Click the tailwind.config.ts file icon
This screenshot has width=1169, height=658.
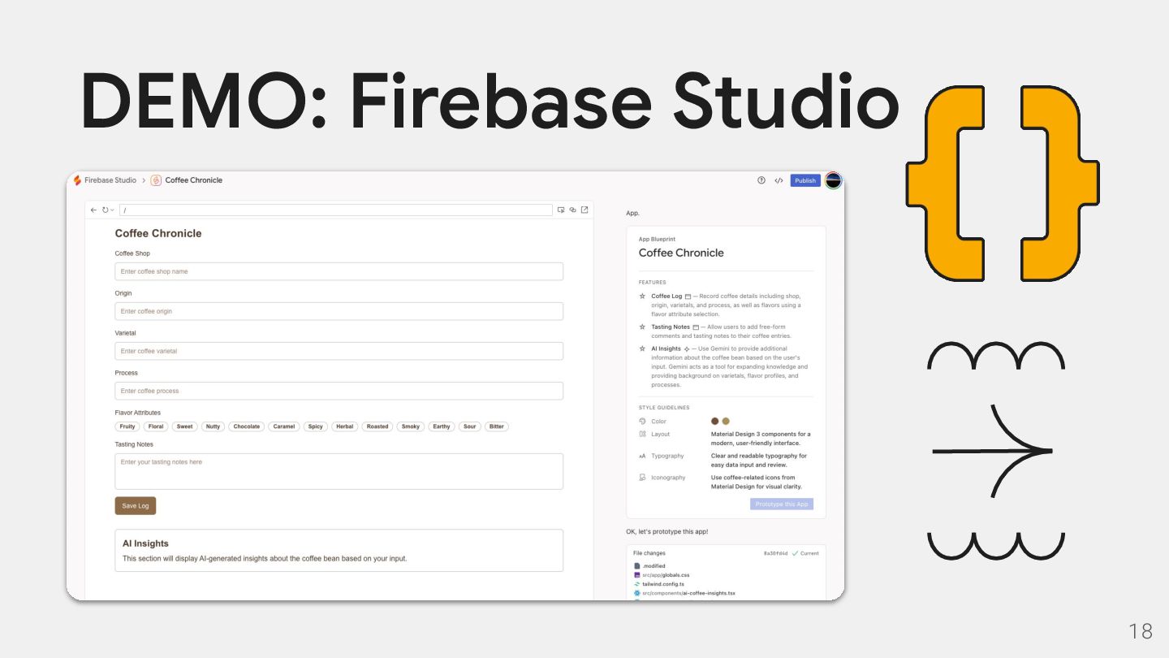637,584
